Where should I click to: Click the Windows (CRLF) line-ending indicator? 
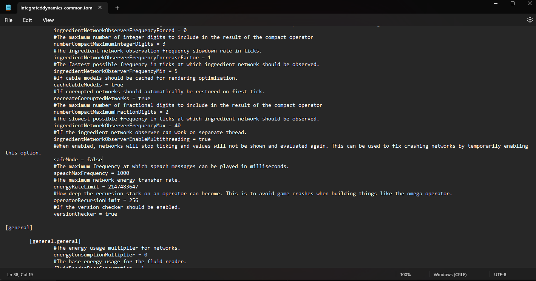tap(450, 274)
